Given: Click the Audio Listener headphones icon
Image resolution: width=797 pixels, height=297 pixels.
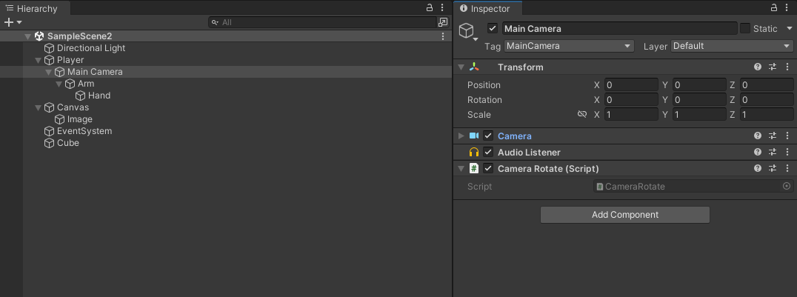Looking at the screenshot, I should [x=474, y=152].
